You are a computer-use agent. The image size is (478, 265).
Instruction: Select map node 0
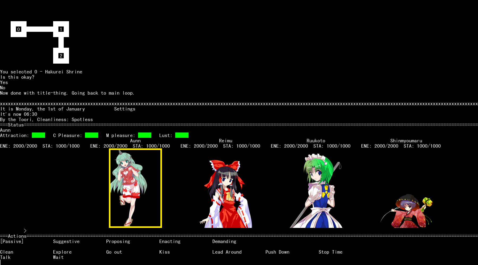(19, 29)
